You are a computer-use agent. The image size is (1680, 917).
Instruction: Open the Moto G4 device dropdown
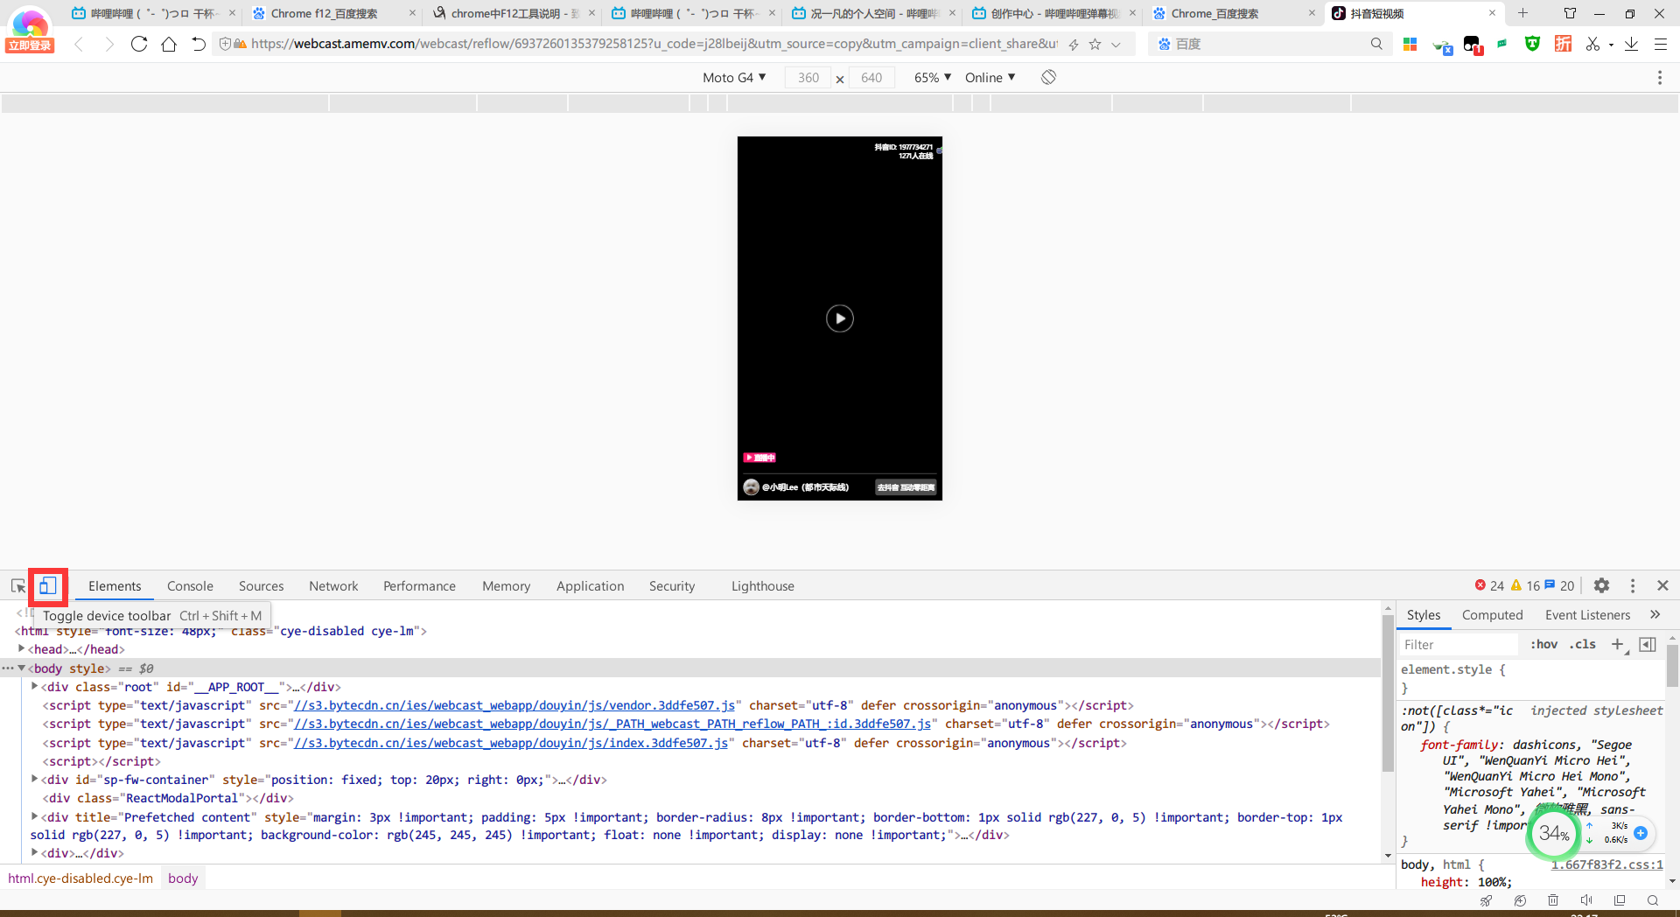(734, 77)
